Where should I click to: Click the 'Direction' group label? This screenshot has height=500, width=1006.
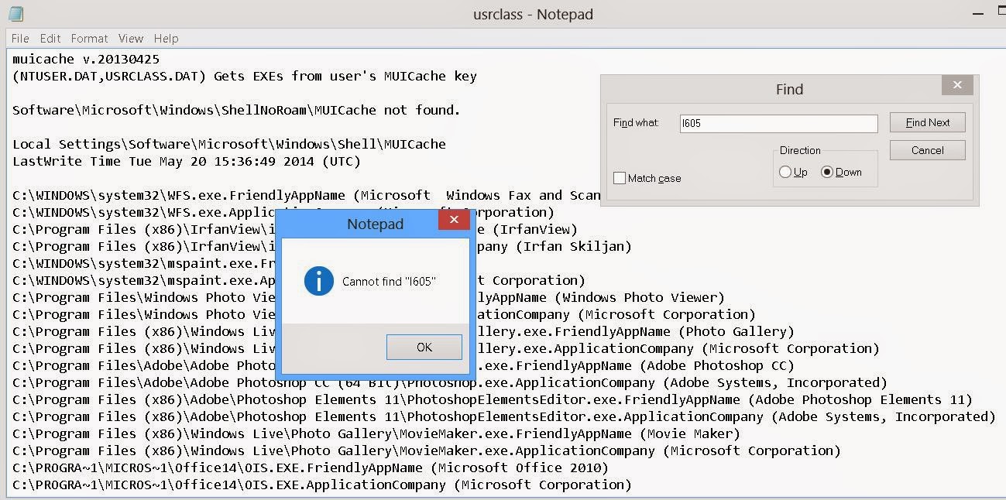coord(800,150)
